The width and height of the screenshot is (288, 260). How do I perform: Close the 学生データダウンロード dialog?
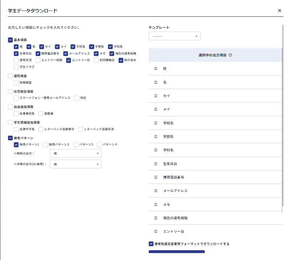click(x=279, y=11)
